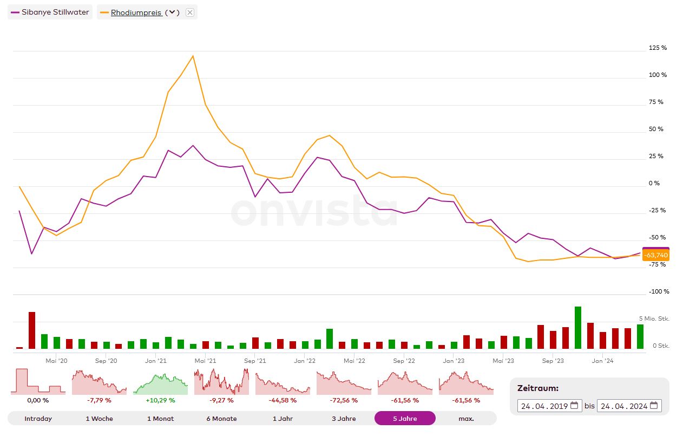
Task: Click the Jan '21 axis label
Action: [x=156, y=360]
